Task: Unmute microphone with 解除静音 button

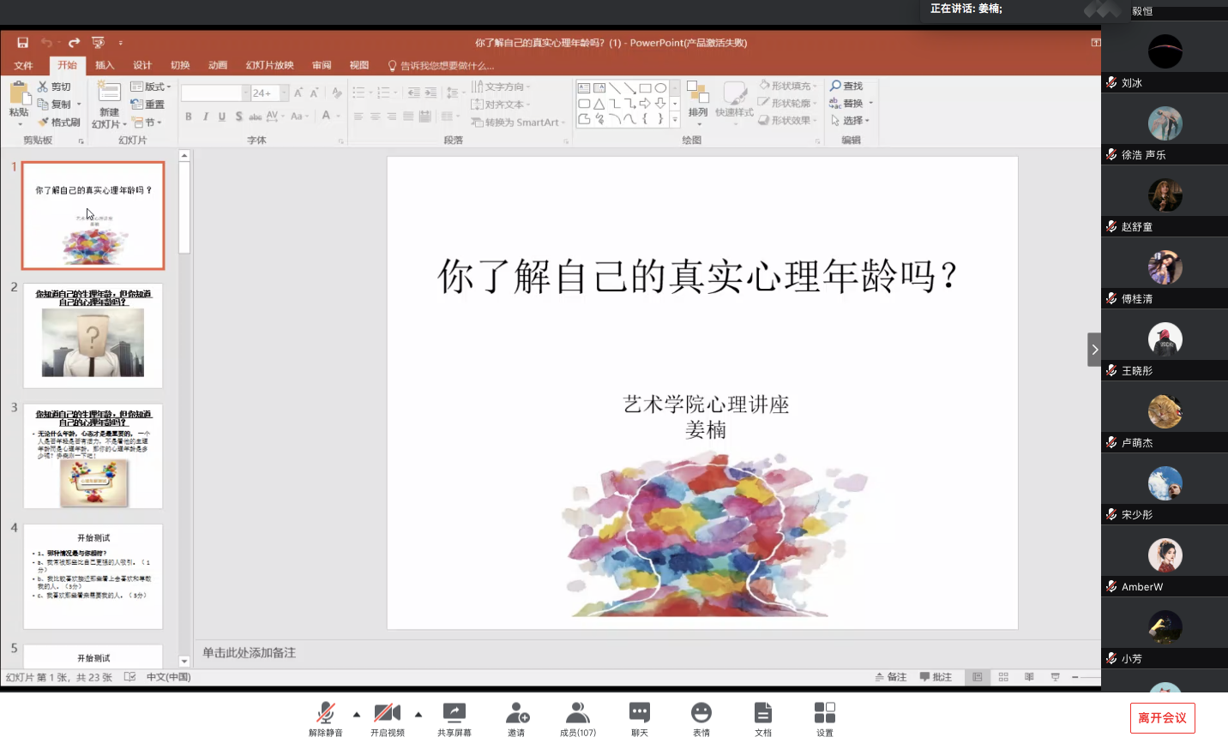Action: (x=326, y=720)
